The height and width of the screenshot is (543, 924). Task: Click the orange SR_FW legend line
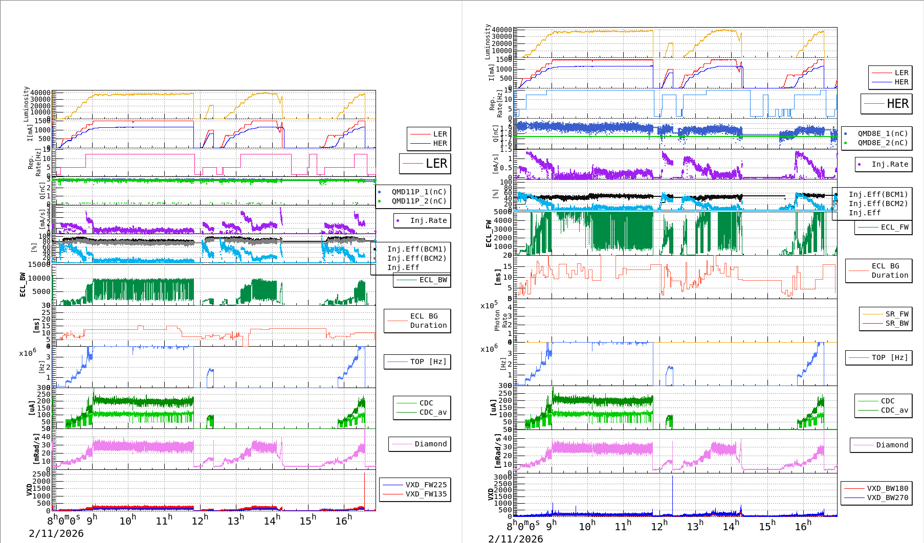pyautogui.click(x=872, y=314)
